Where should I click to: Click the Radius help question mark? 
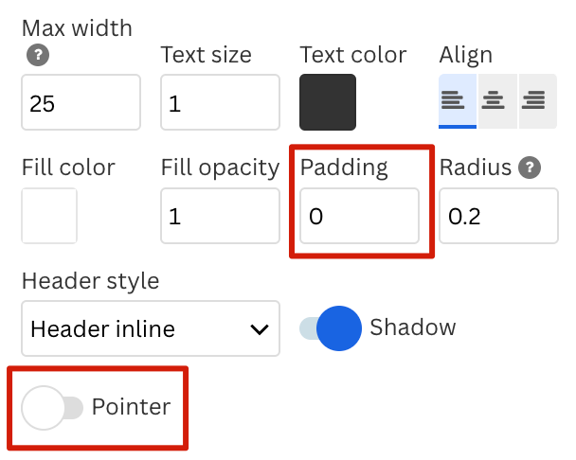(x=531, y=168)
